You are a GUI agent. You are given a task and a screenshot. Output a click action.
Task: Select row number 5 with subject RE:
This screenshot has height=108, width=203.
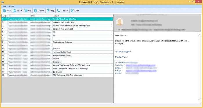point(57,32)
